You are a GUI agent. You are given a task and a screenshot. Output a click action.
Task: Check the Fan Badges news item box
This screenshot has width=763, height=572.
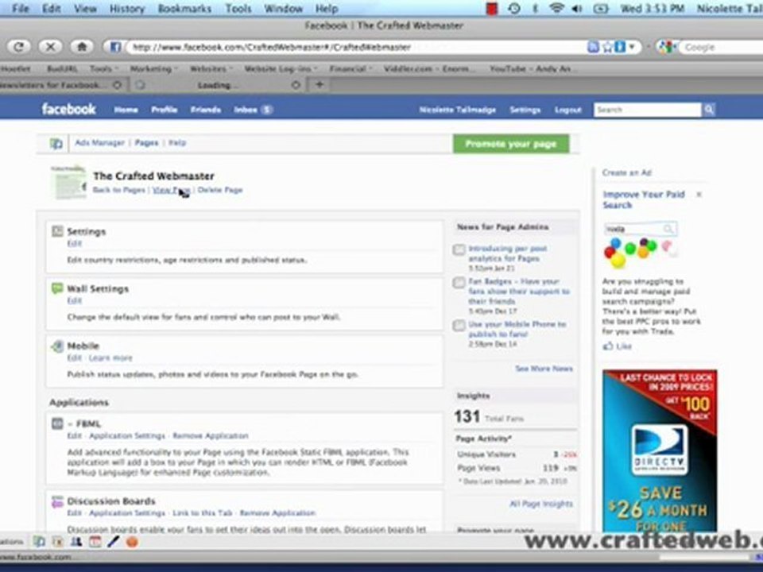coord(459,283)
